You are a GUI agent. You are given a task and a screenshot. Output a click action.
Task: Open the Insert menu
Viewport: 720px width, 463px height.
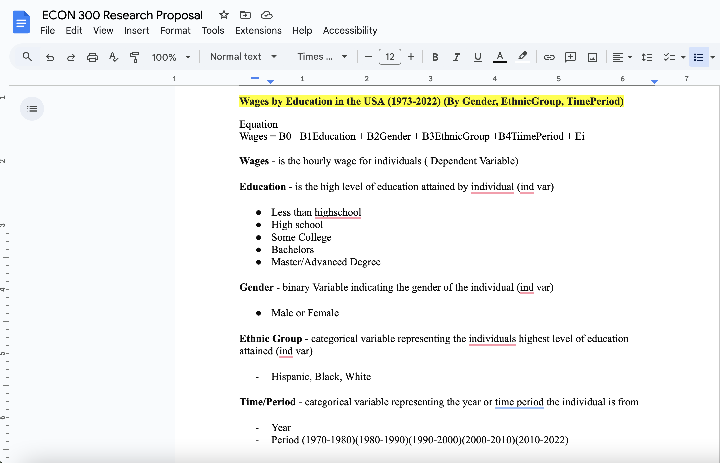point(136,30)
